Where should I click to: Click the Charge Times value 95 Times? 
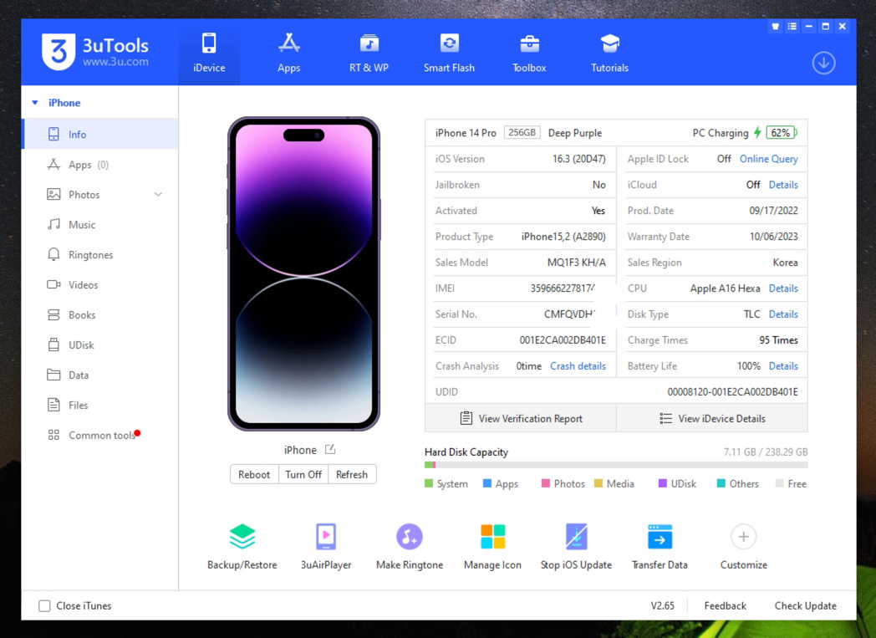point(778,340)
